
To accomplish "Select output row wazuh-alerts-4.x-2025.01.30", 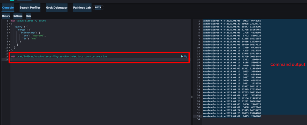I will coord(232,56).
